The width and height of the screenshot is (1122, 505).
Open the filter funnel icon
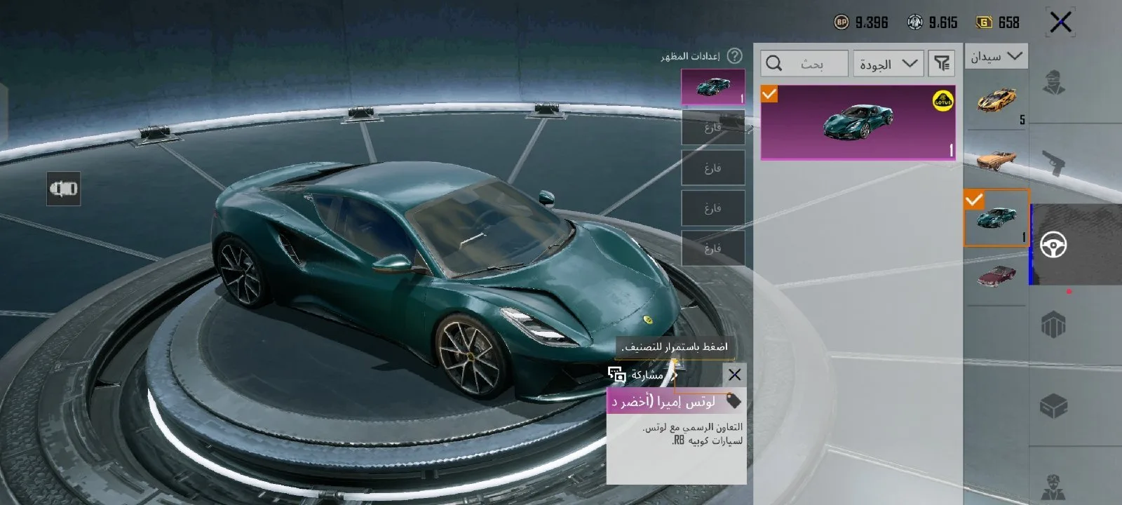[942, 64]
